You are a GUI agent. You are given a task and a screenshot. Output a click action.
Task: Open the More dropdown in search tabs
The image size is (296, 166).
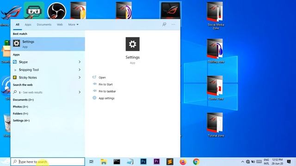tap(73, 24)
